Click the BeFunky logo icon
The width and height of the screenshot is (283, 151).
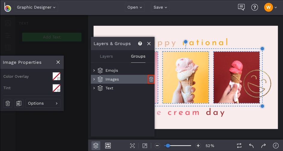(7, 7)
